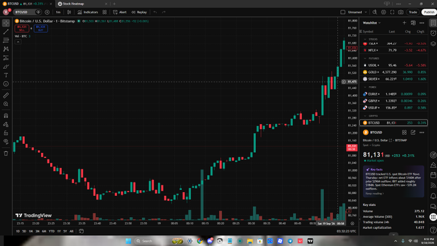Open the calendar icon in right sidebar
The image size is (437, 246).
coord(433,175)
